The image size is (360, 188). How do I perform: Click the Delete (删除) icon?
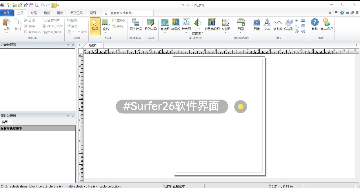tap(26, 26)
